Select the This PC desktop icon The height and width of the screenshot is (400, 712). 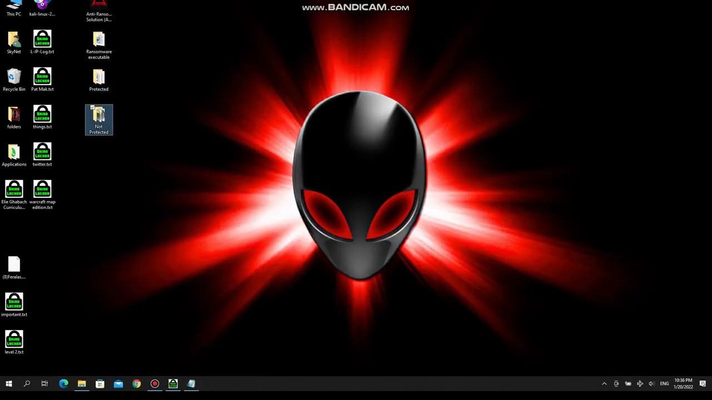[x=14, y=8]
